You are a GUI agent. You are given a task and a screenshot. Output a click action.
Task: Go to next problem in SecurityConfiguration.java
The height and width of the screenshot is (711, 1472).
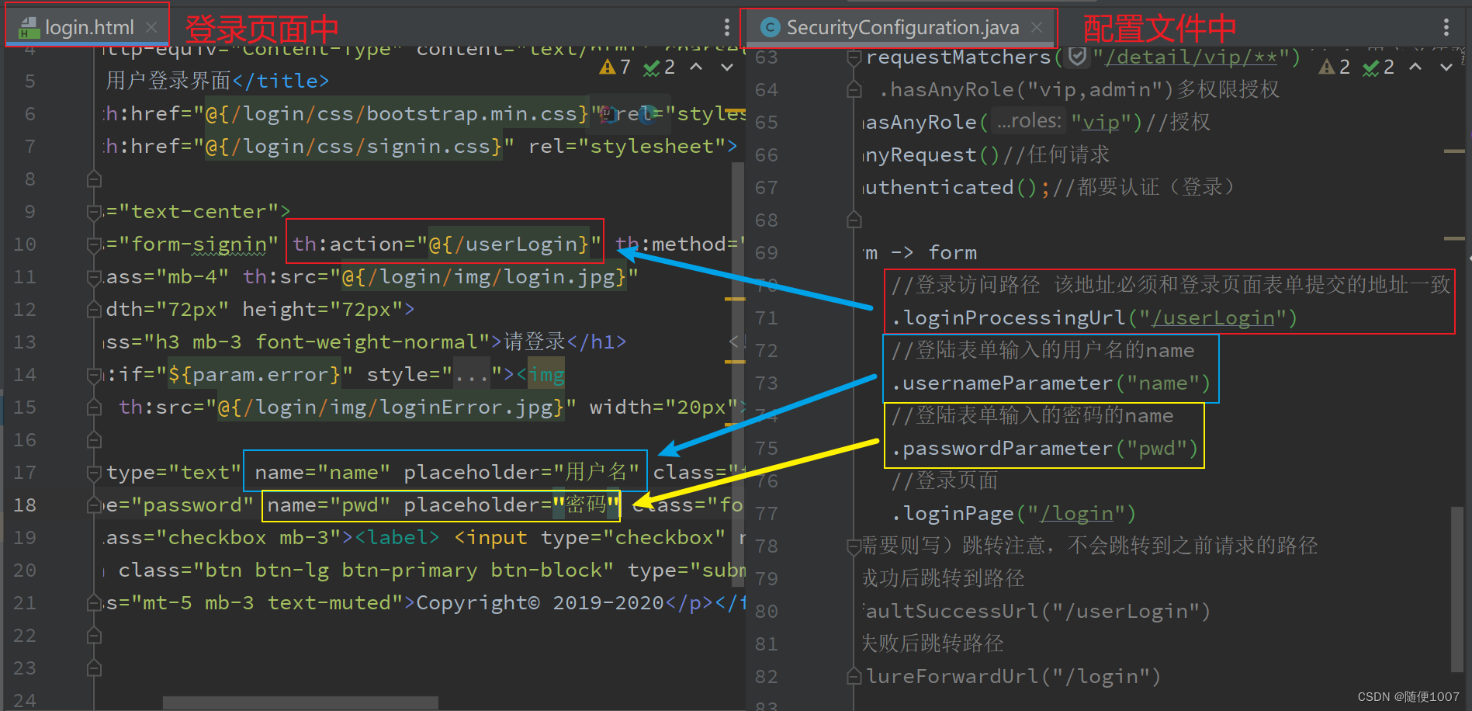(x=1446, y=68)
